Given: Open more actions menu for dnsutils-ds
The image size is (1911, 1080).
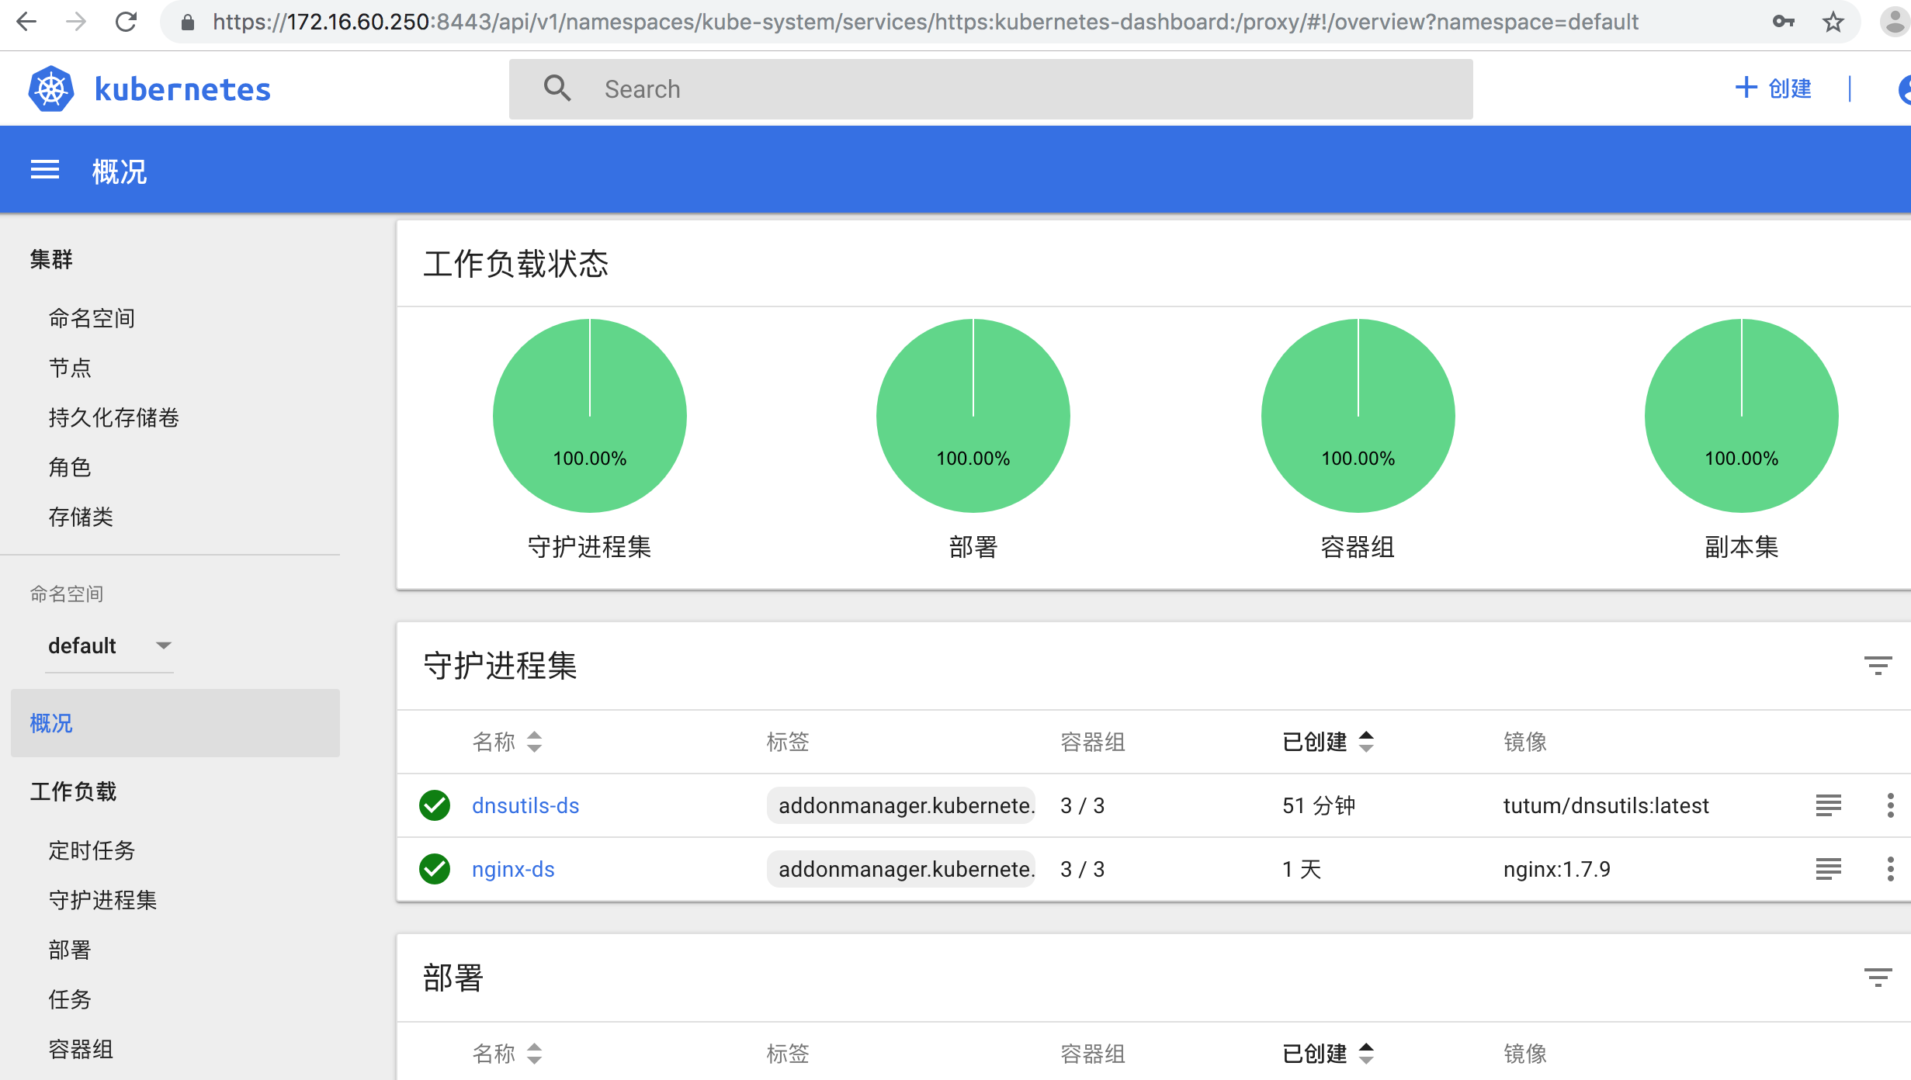Looking at the screenshot, I should coord(1890,805).
